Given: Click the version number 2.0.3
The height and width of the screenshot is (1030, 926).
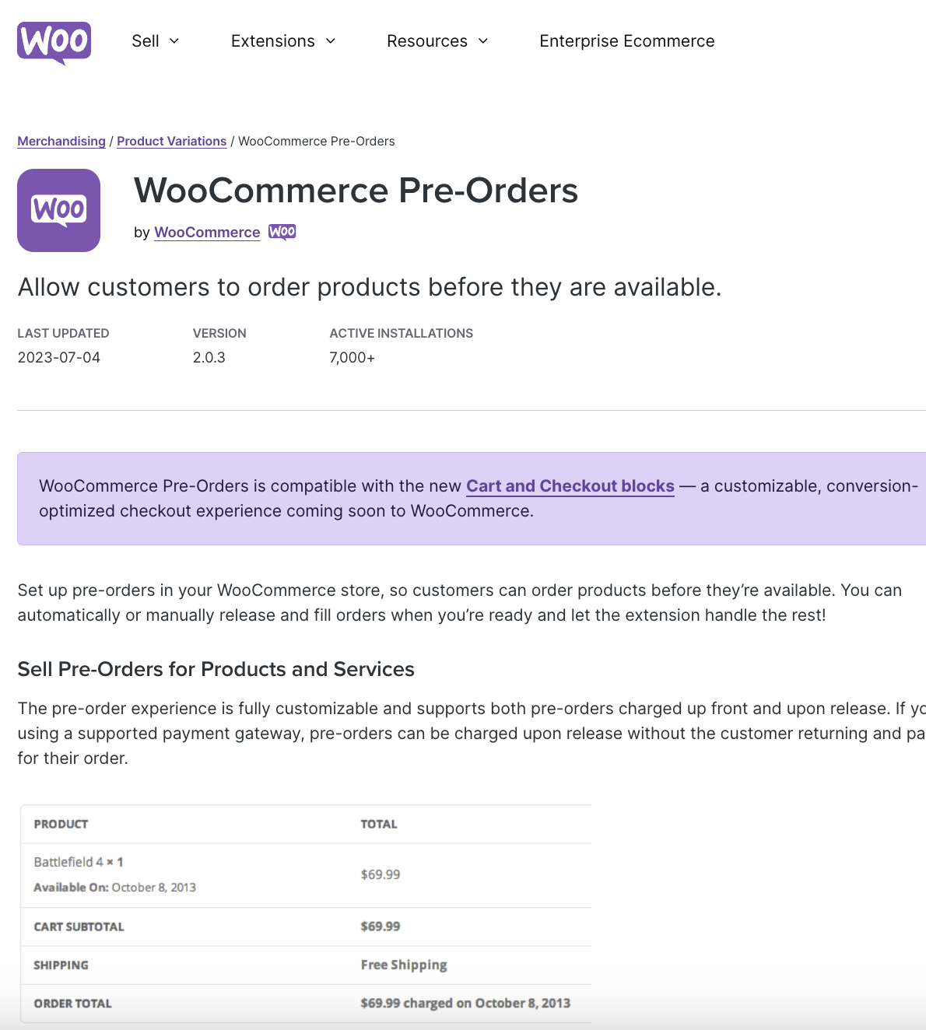Looking at the screenshot, I should tap(209, 357).
